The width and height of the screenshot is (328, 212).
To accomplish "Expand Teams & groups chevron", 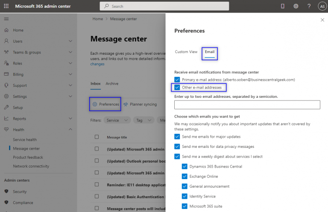I will click(70, 52).
